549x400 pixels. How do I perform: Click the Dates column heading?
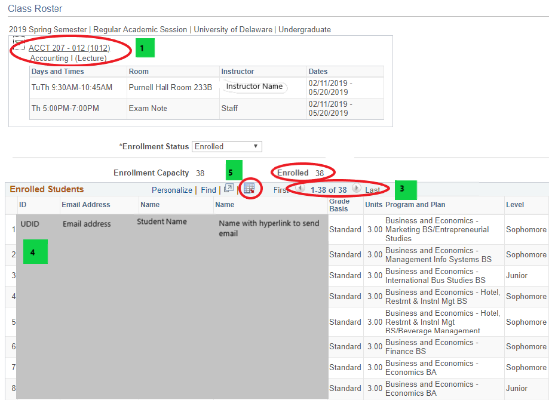point(318,72)
